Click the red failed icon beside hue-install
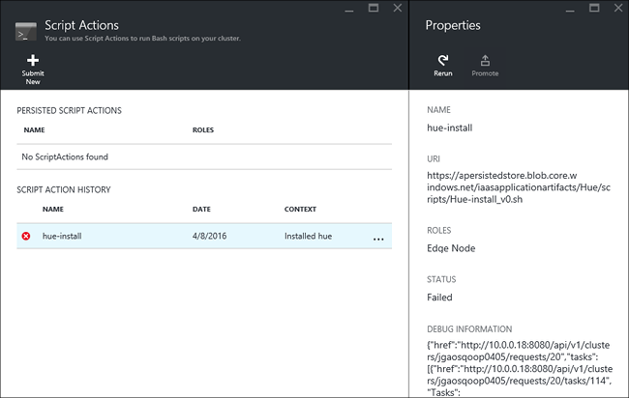 click(x=26, y=237)
